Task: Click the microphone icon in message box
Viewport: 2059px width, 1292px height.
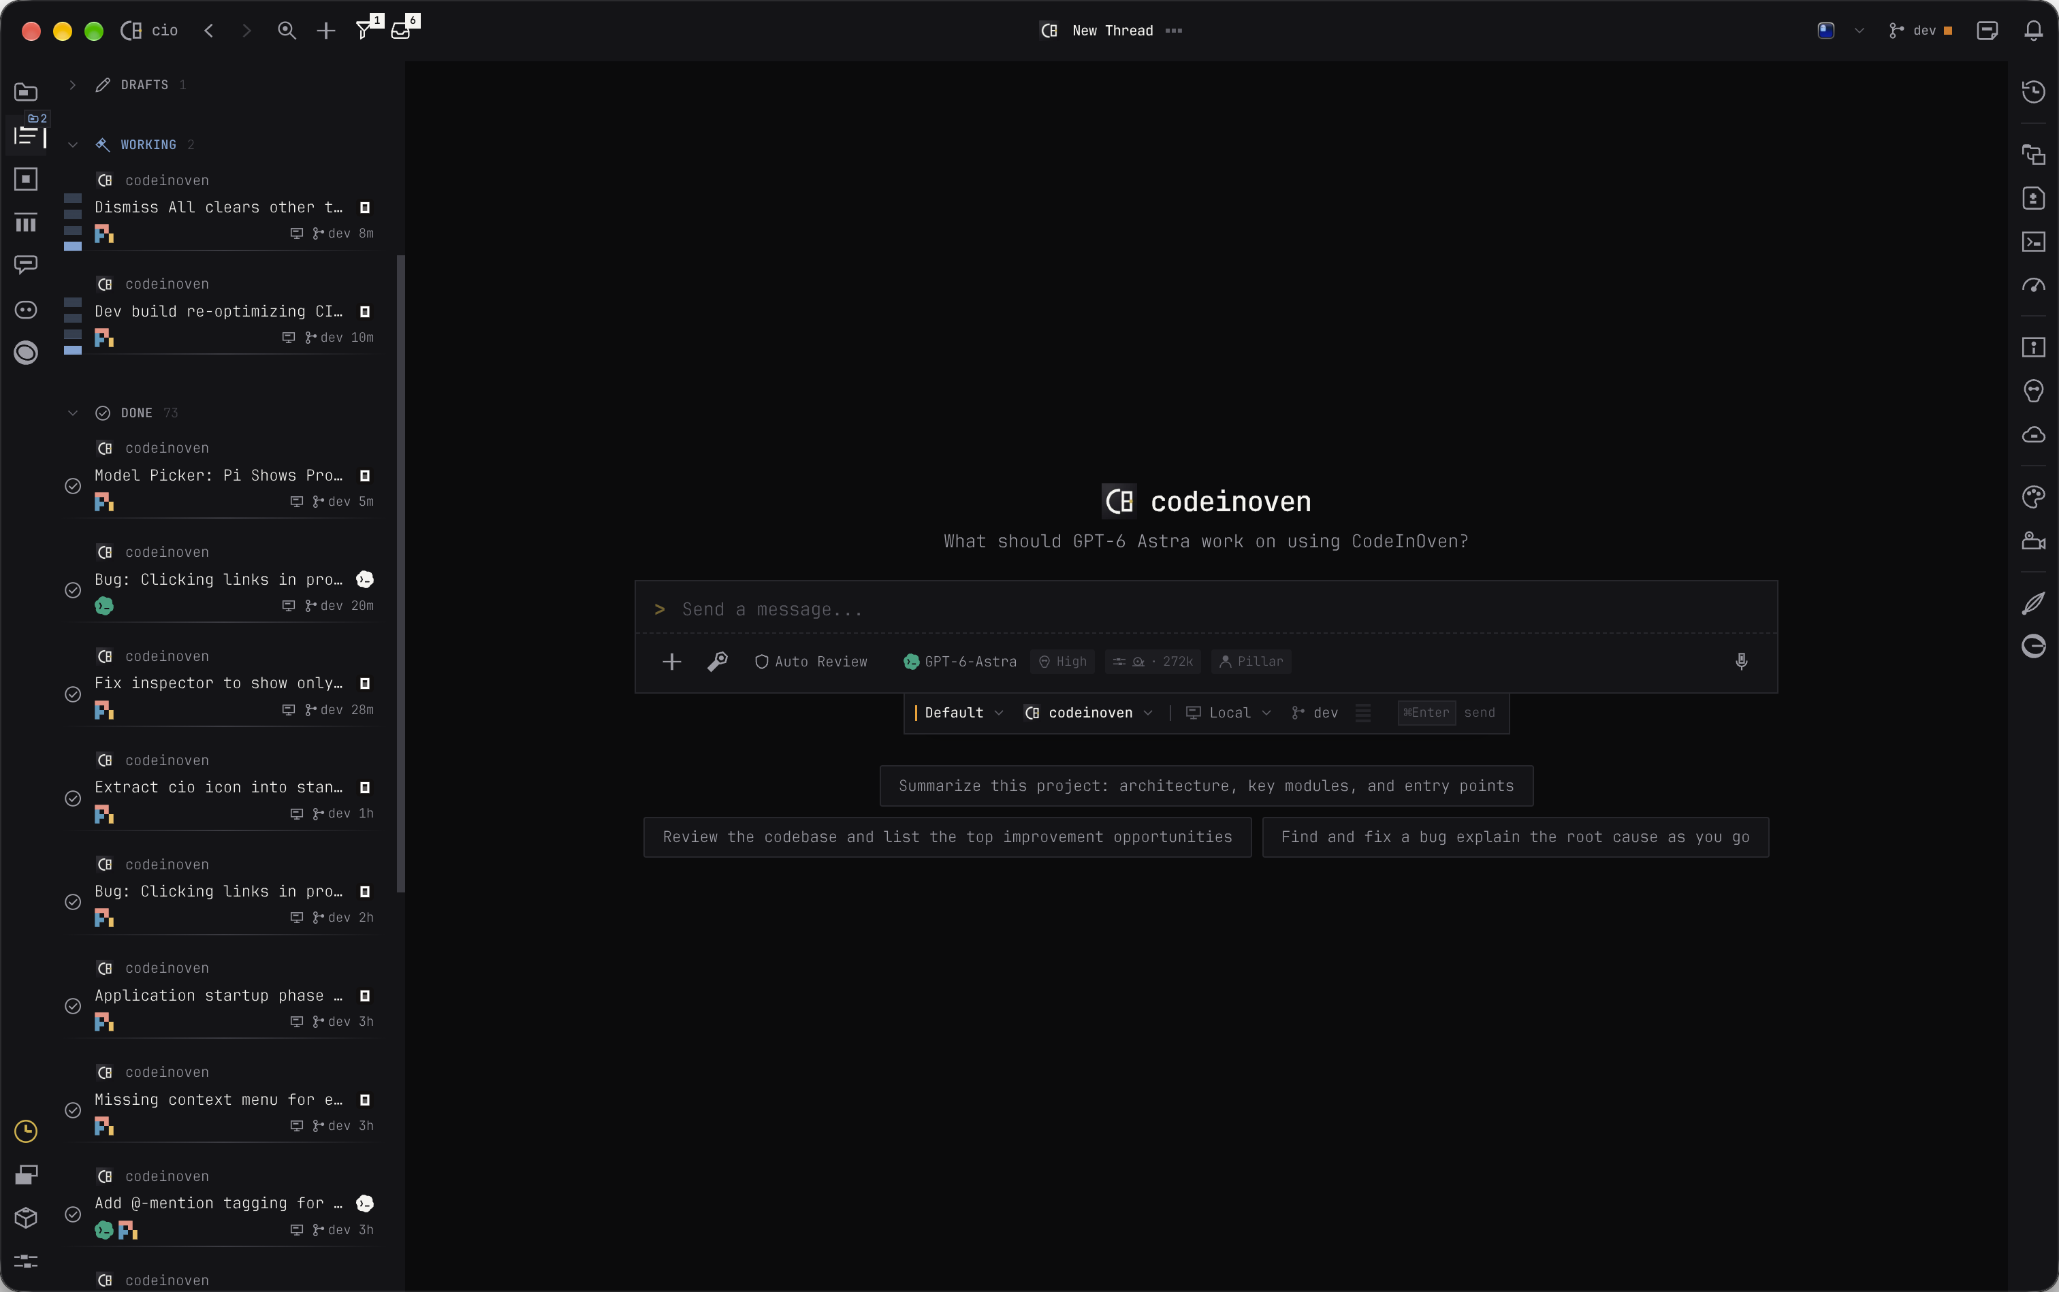Action: [1741, 662]
